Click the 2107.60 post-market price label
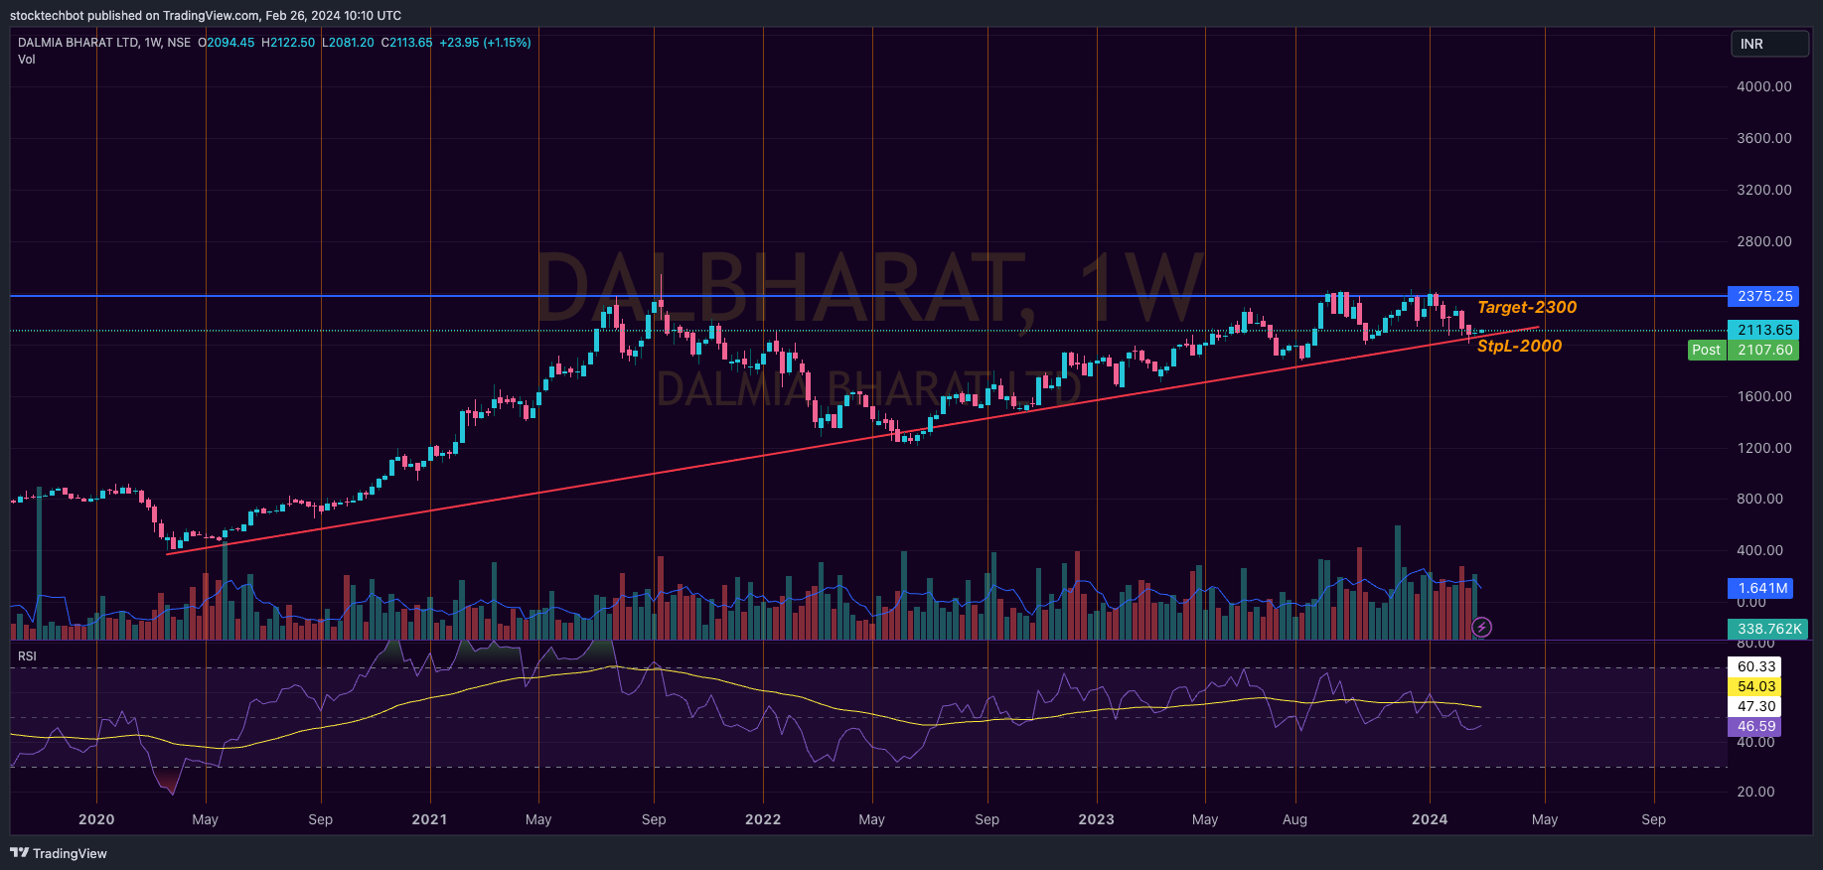The image size is (1823, 870). coord(1764,350)
